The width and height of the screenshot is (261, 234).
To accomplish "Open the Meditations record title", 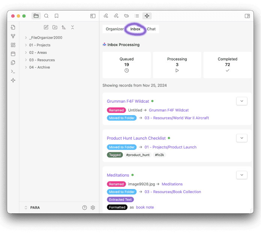I will [x=118, y=175].
